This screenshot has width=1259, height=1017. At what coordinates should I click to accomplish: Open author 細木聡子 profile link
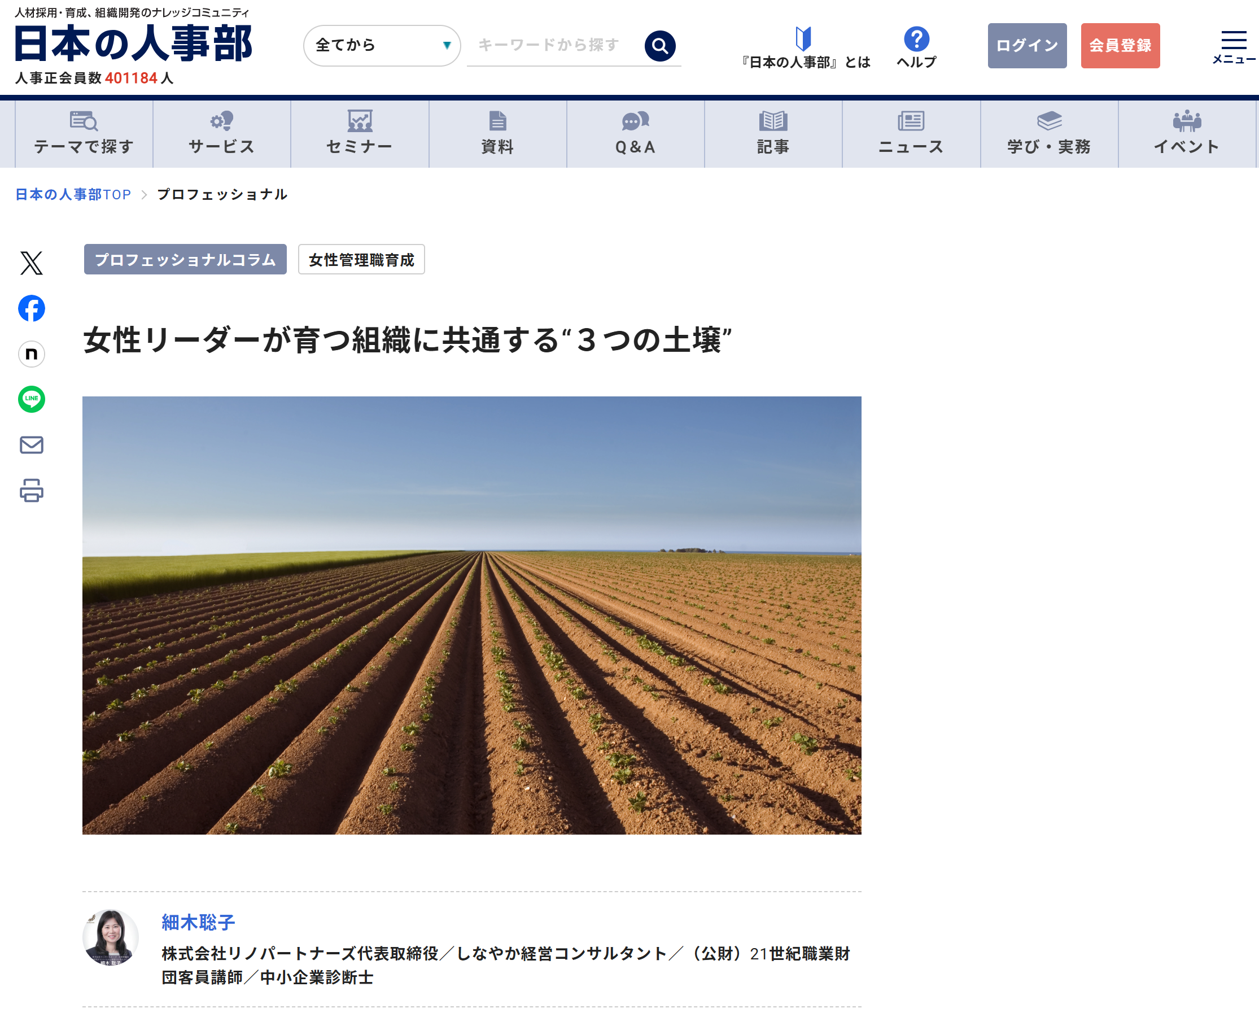pos(198,922)
